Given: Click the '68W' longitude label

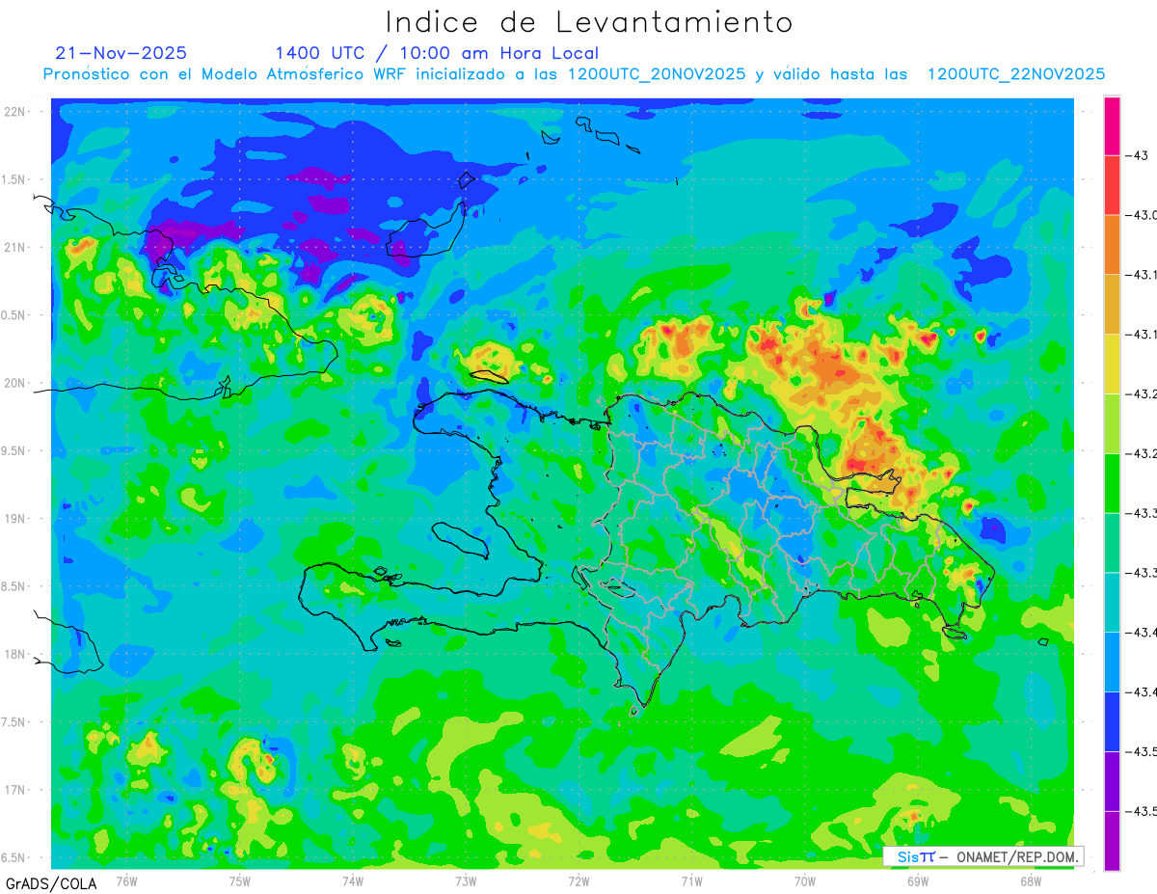Looking at the screenshot, I should 1031,880.
